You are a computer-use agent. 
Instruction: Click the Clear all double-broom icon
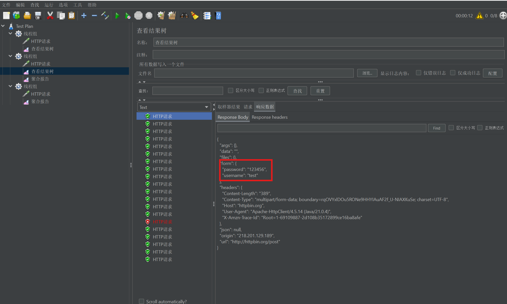point(172,16)
